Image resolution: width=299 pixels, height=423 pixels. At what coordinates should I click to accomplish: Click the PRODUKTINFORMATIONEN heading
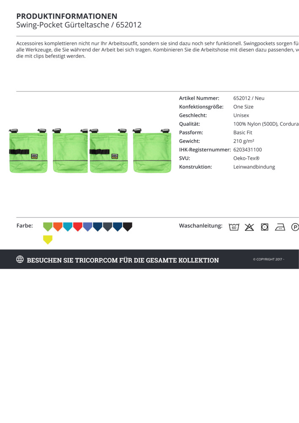click(x=66, y=16)
